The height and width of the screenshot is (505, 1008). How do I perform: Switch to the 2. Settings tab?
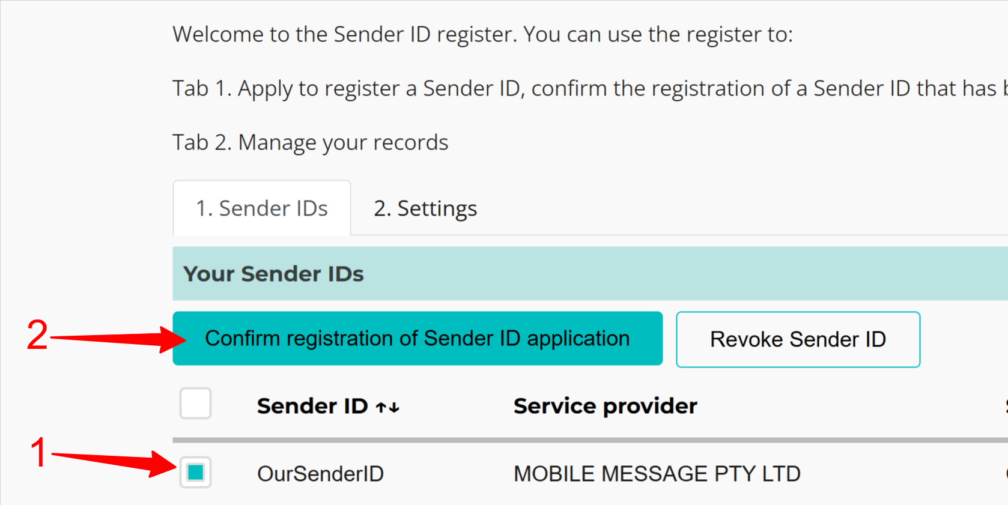point(425,208)
